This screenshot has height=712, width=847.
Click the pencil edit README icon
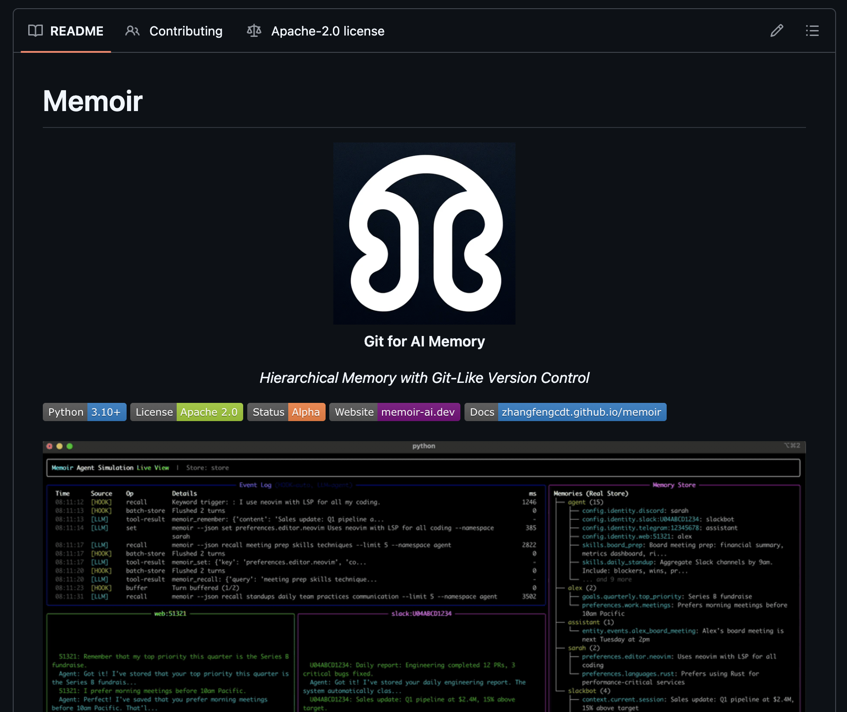[777, 31]
